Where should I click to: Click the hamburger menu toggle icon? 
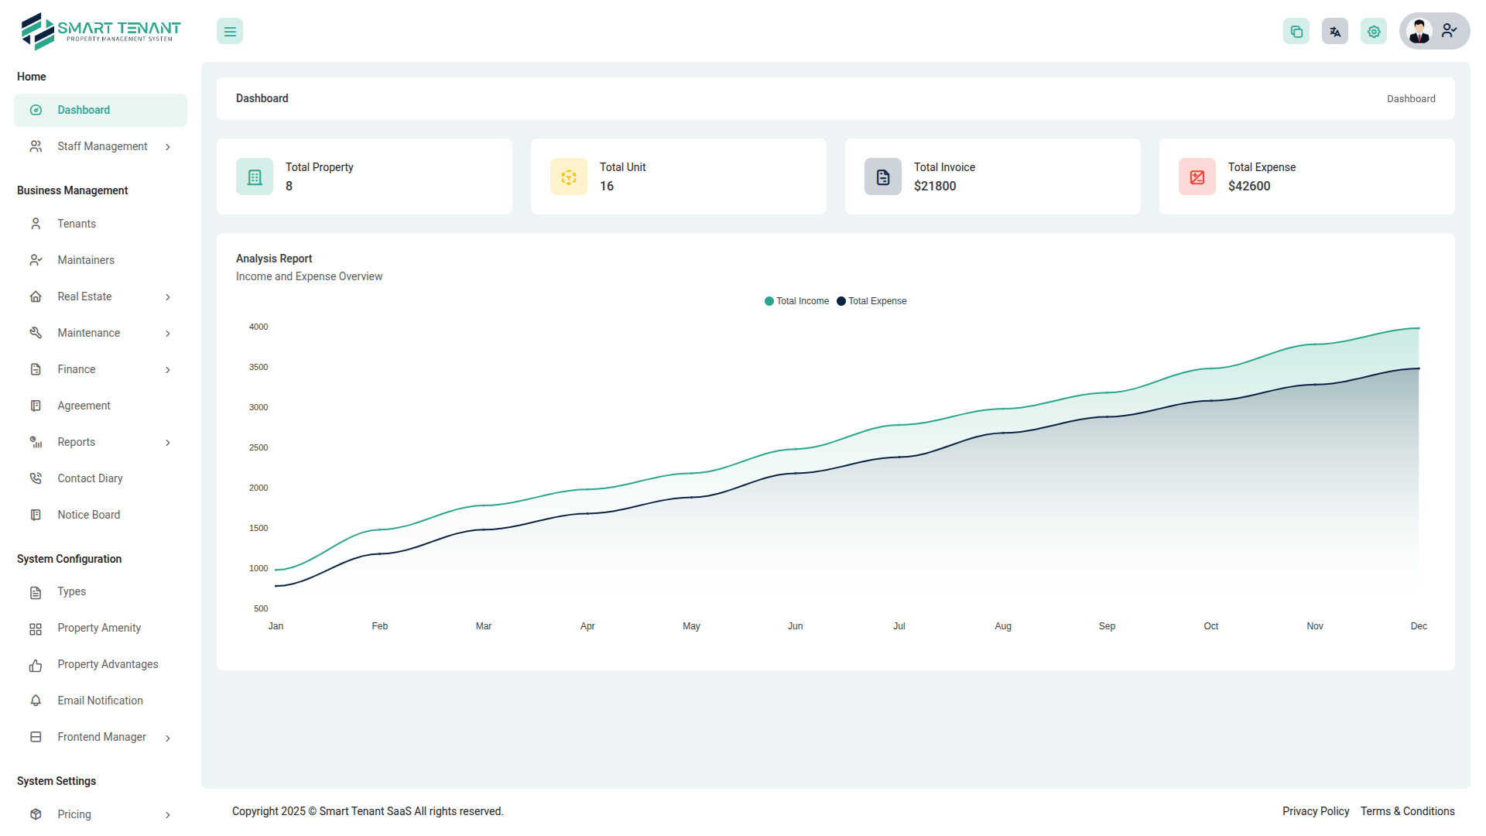pos(230,32)
